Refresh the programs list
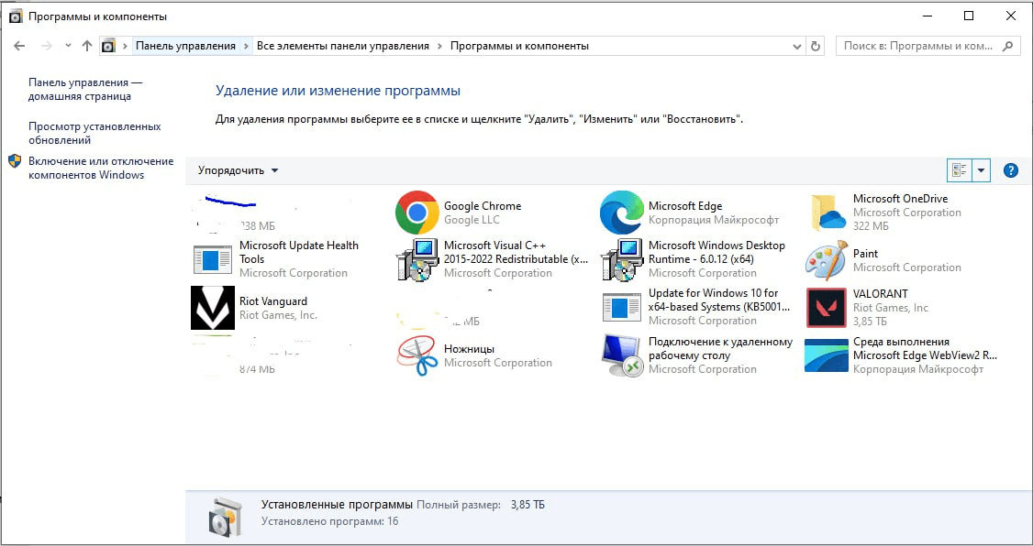 (x=816, y=46)
